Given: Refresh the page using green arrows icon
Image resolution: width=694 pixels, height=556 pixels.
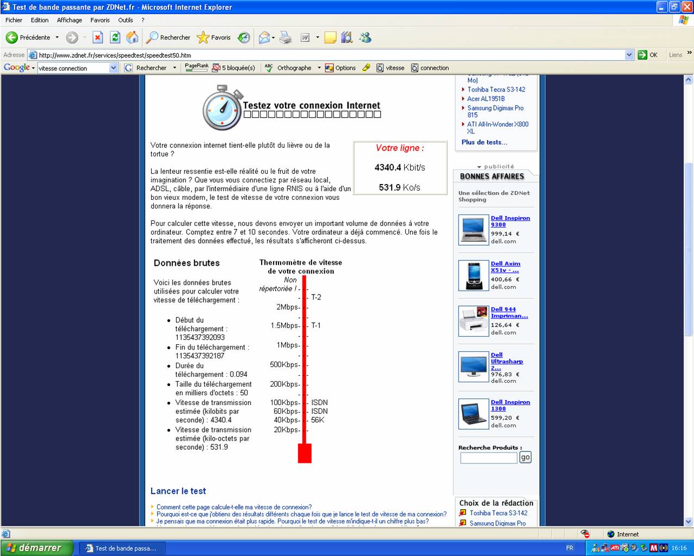Looking at the screenshot, I should coord(115,38).
